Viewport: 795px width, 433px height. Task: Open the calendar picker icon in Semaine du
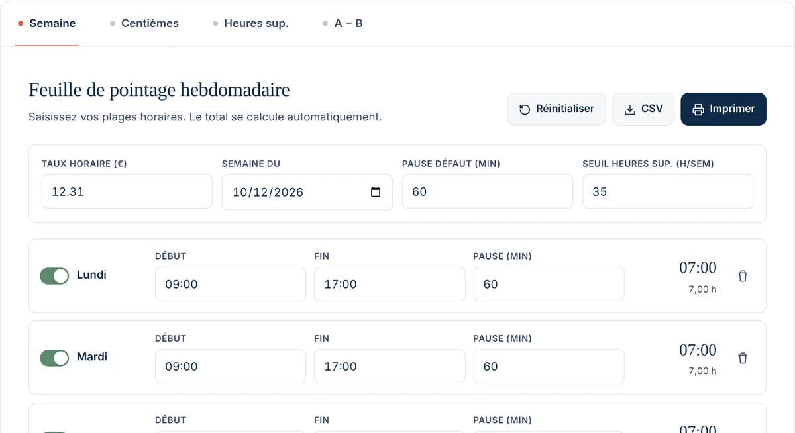376,192
